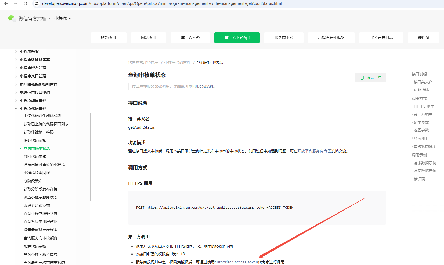
Task: Open 获取已上传的代码页面列表 page
Action: point(46,124)
